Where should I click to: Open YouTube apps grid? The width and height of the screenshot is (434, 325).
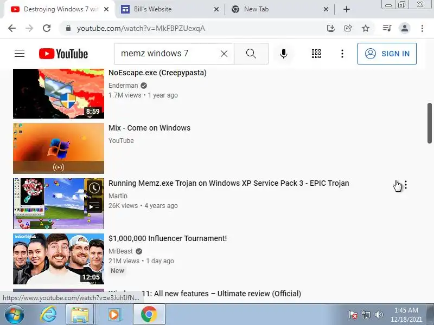click(x=316, y=54)
